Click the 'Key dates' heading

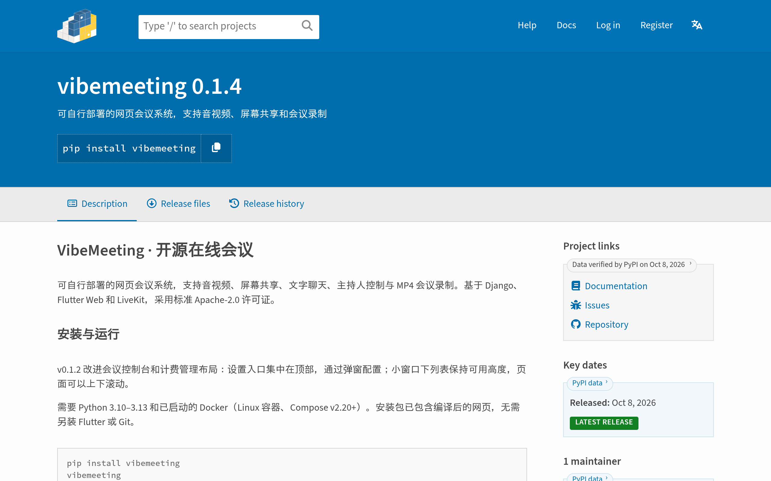click(585, 365)
